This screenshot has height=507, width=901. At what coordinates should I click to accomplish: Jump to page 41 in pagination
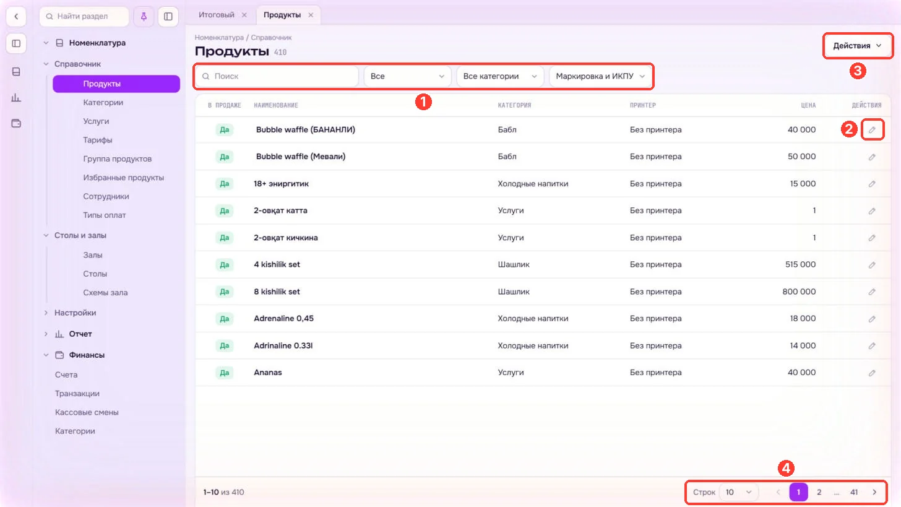pyautogui.click(x=854, y=492)
